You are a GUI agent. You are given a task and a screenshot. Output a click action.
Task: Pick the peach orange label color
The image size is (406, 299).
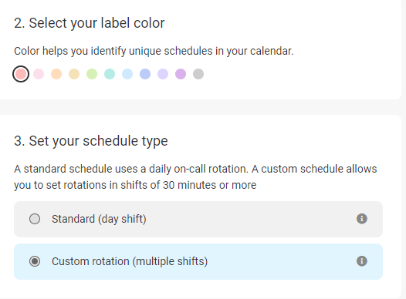coord(56,74)
